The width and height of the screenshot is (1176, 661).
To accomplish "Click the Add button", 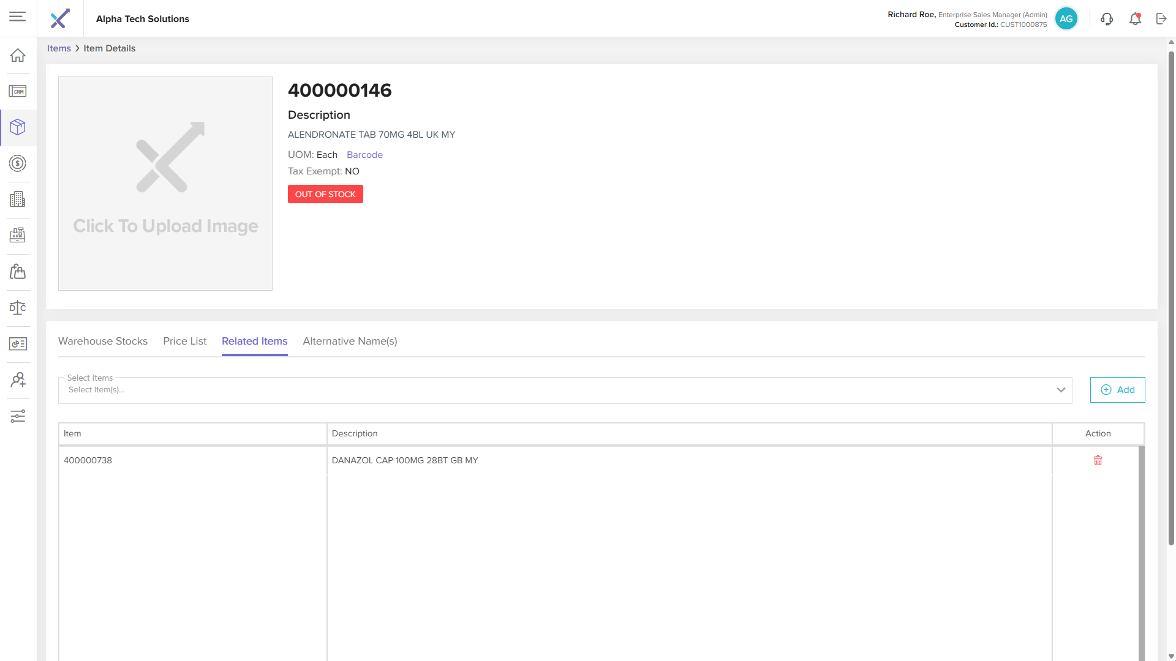I will 1117,390.
